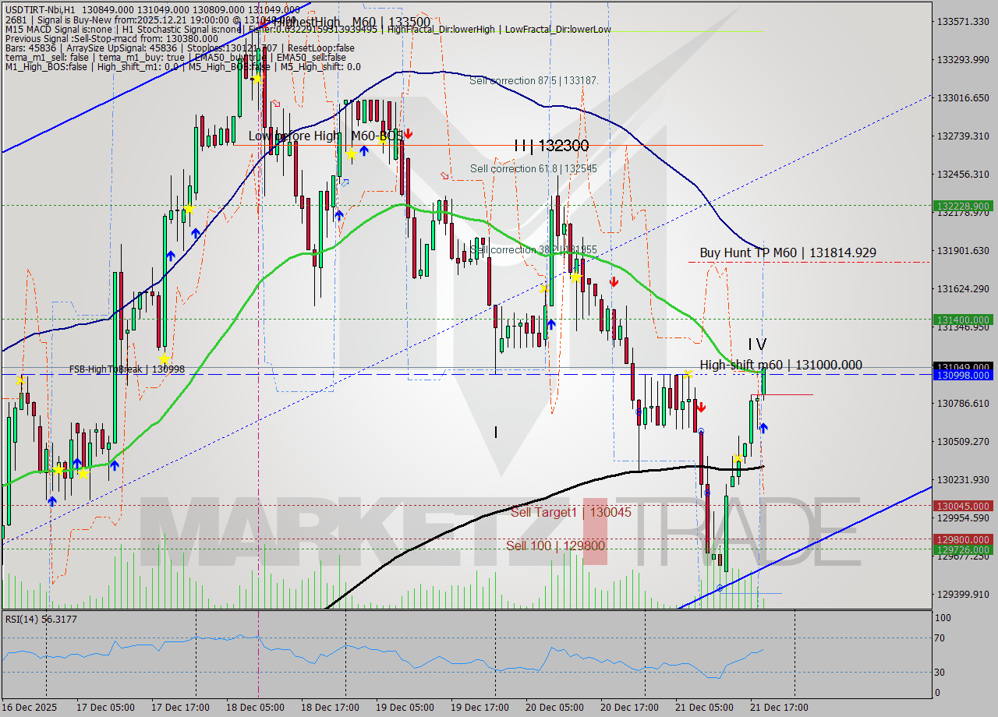Click the green Sell 100 129800 text

[x=554, y=546]
